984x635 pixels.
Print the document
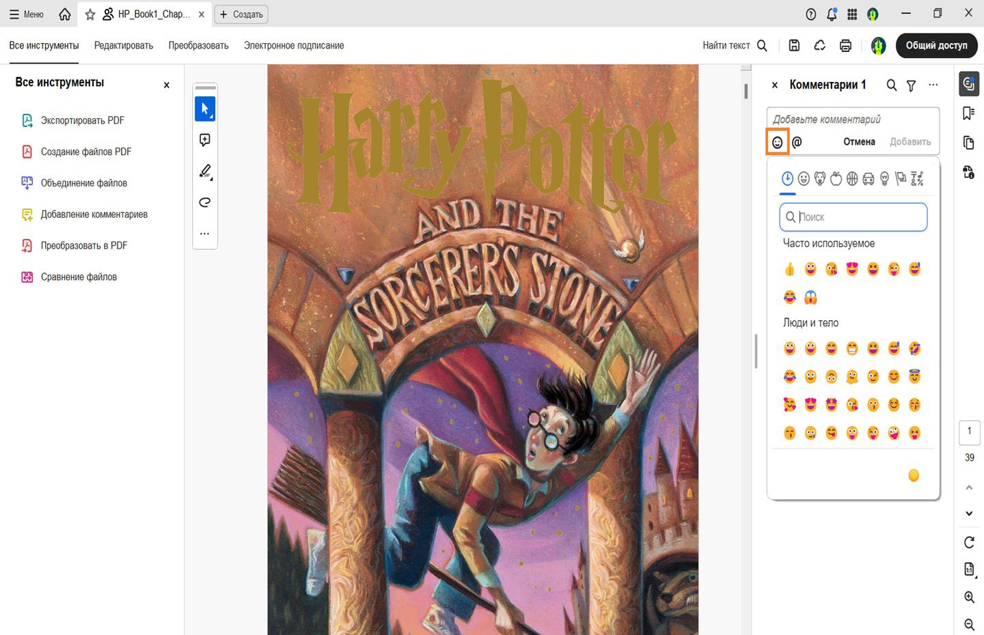(x=845, y=46)
